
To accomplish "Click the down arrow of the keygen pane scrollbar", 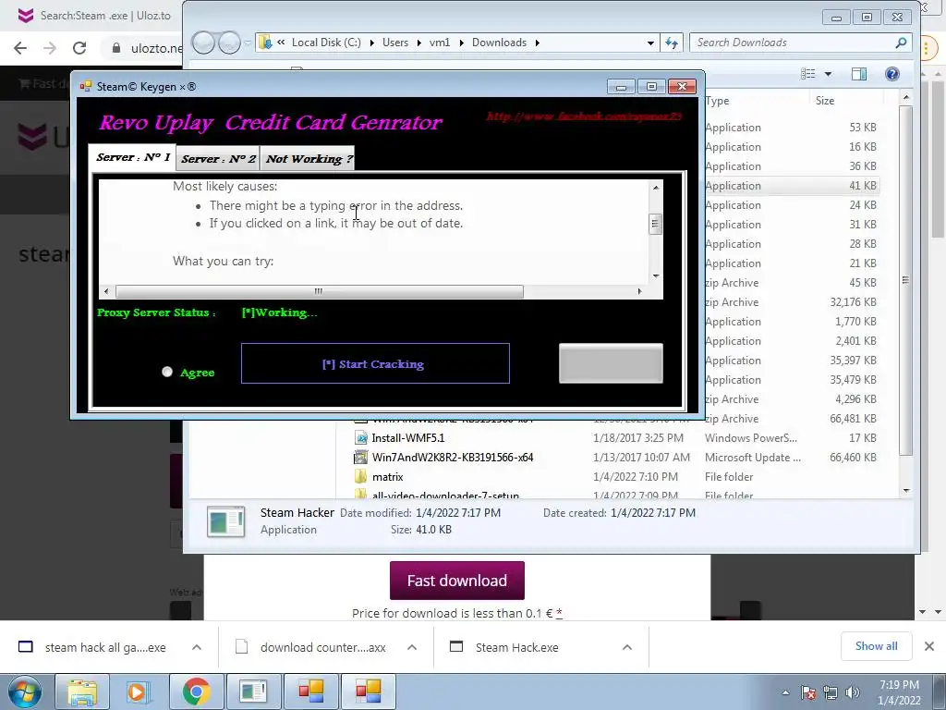I will pyautogui.click(x=656, y=276).
